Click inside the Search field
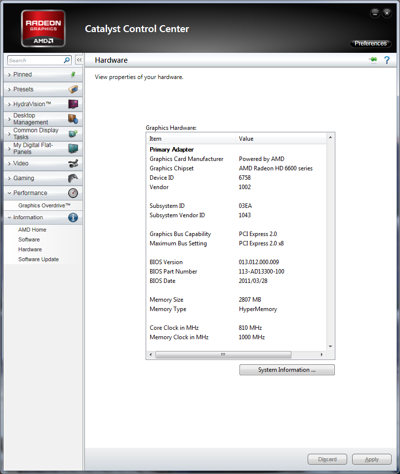The height and width of the screenshot is (474, 400). point(36,60)
